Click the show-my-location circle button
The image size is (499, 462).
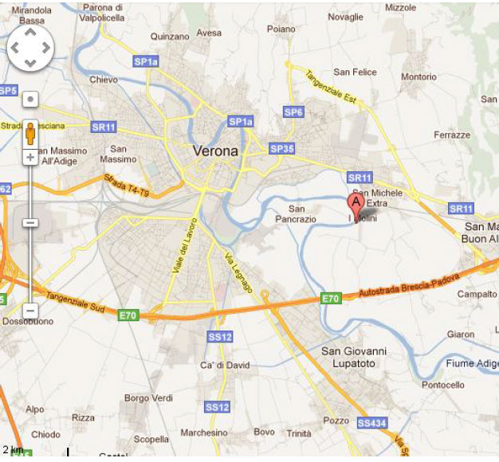point(30,100)
